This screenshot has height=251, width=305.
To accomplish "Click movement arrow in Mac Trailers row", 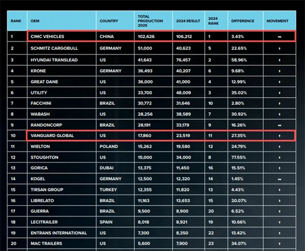I will tap(280, 243).
